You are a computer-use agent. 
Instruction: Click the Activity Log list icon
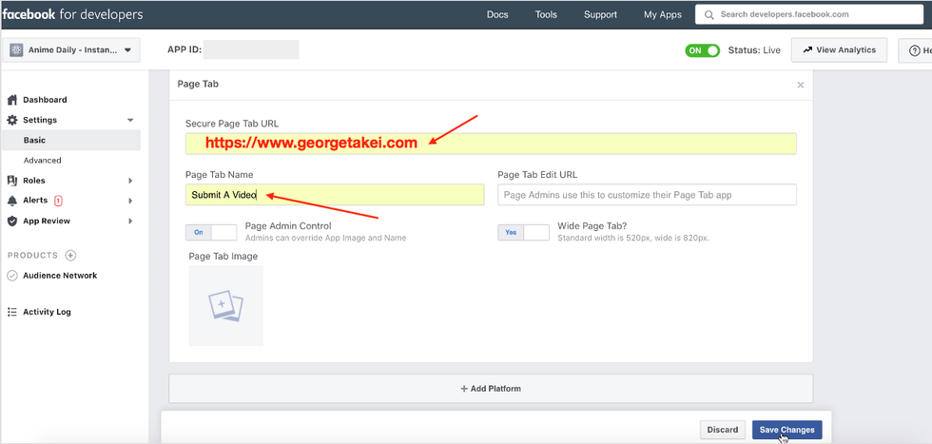12,312
